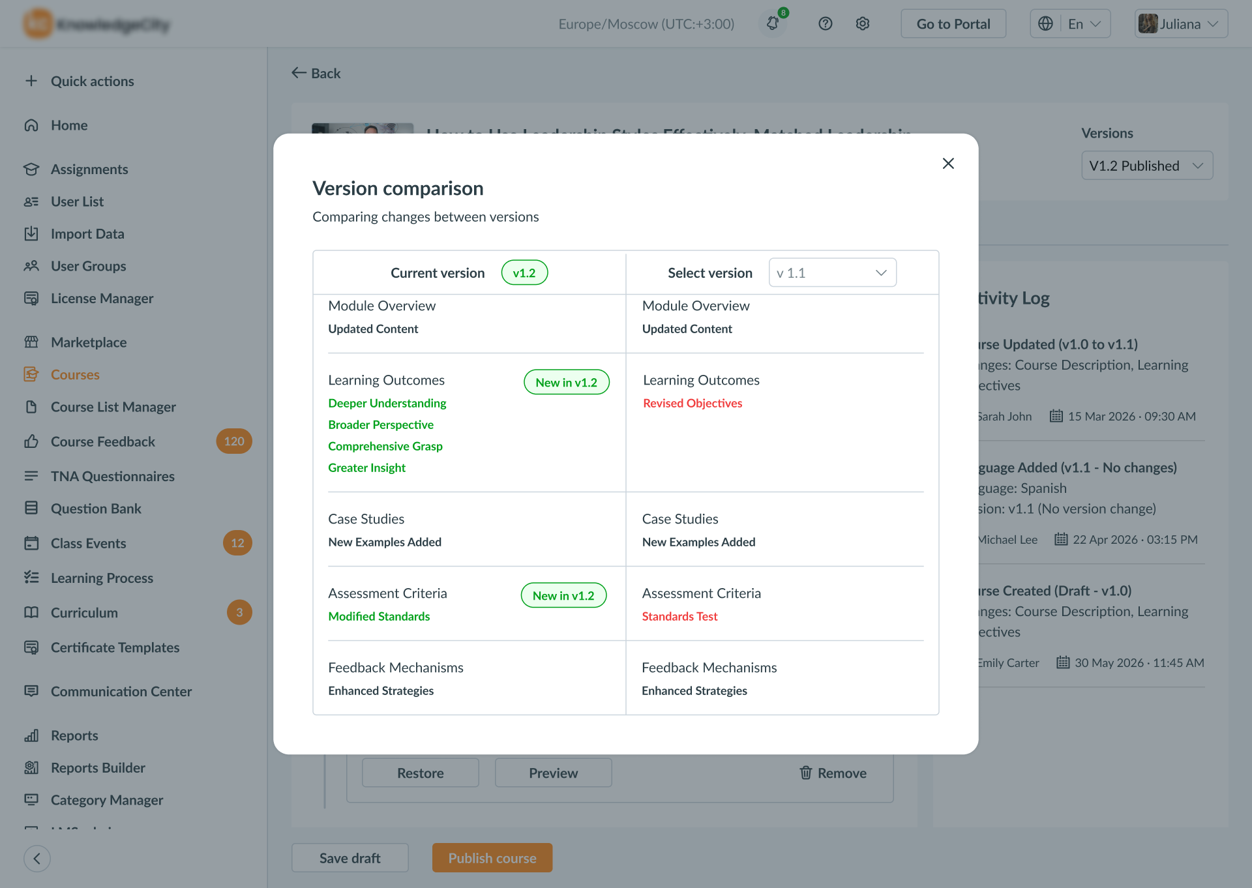This screenshot has width=1252, height=888.
Task: Click the Publish course button
Action: (x=492, y=858)
